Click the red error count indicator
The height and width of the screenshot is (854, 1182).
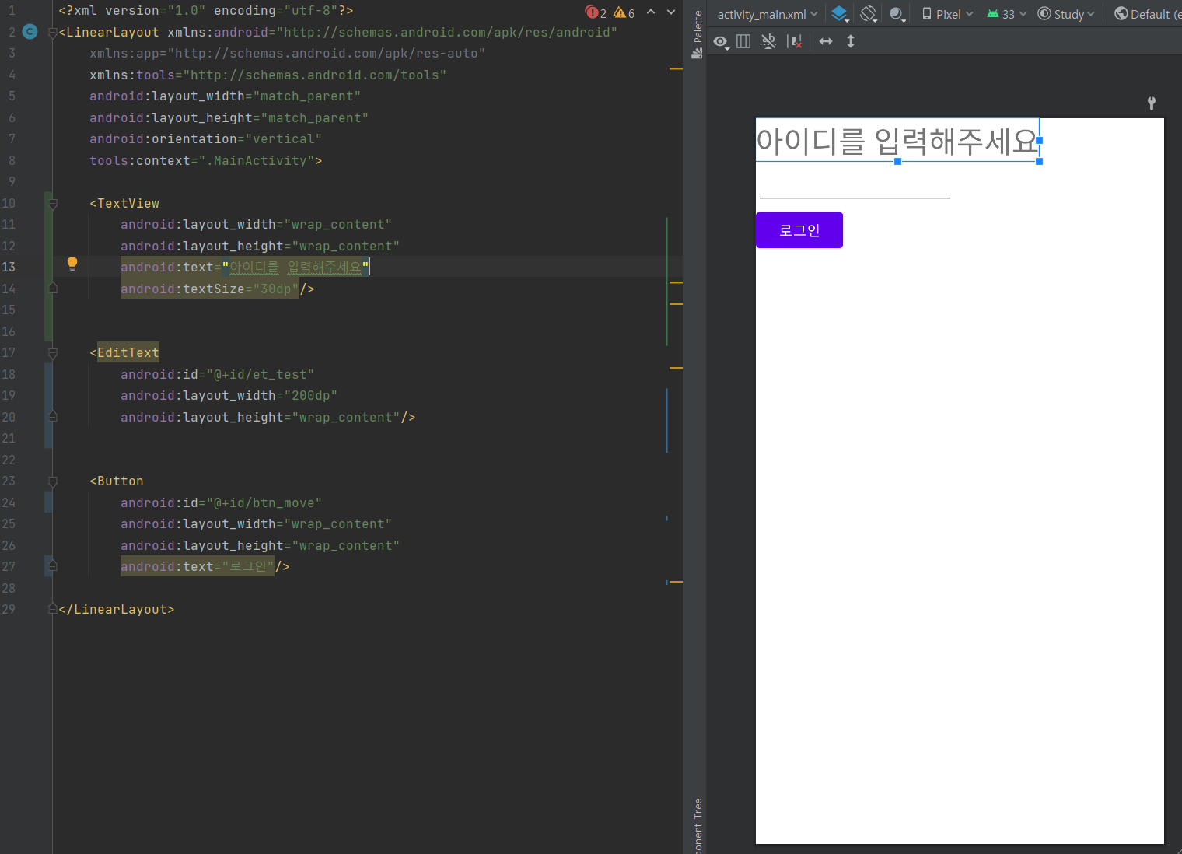click(596, 12)
